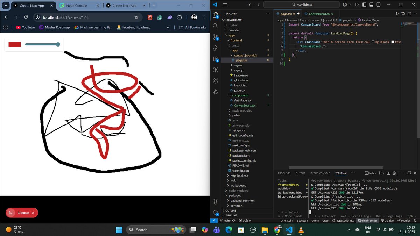Open the TERMINAL tab in the bottom panel
420x236 pixels.
(x=341, y=173)
